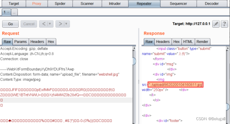Screen dimensions: 230x124
Task: Click the Accept-Encoding: gzip, deflate line
Action: pyautogui.click(x=24, y=49)
